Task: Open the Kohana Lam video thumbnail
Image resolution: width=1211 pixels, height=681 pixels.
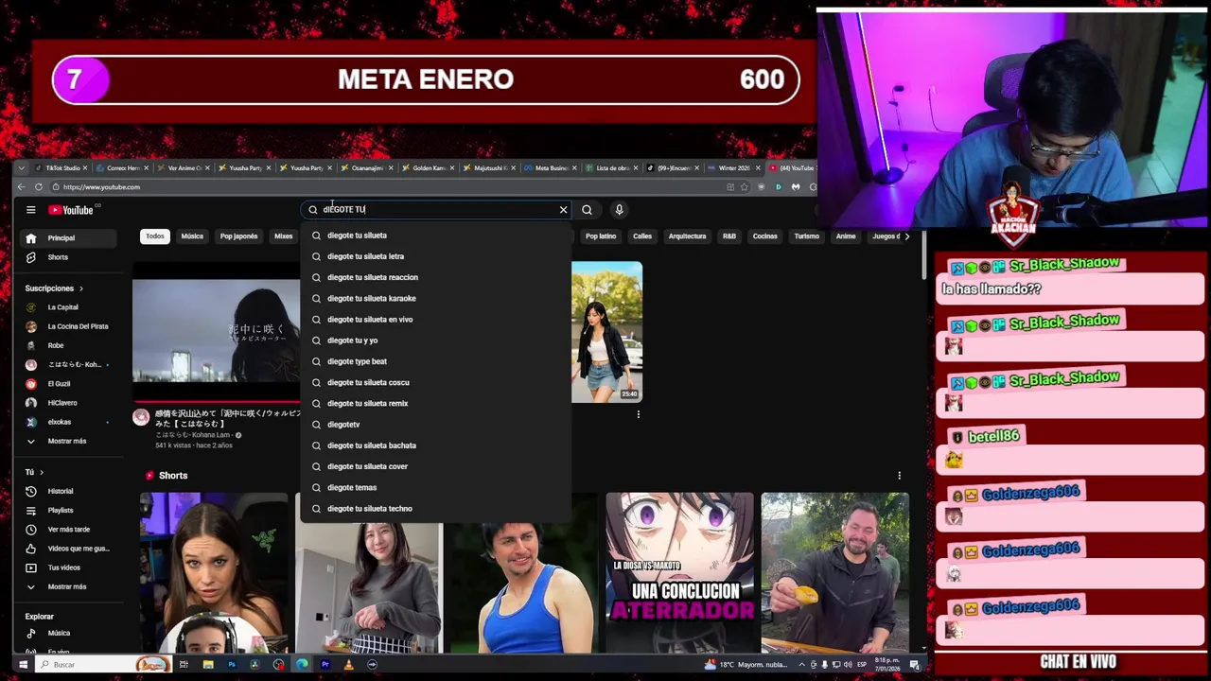Action: pyautogui.click(x=217, y=332)
